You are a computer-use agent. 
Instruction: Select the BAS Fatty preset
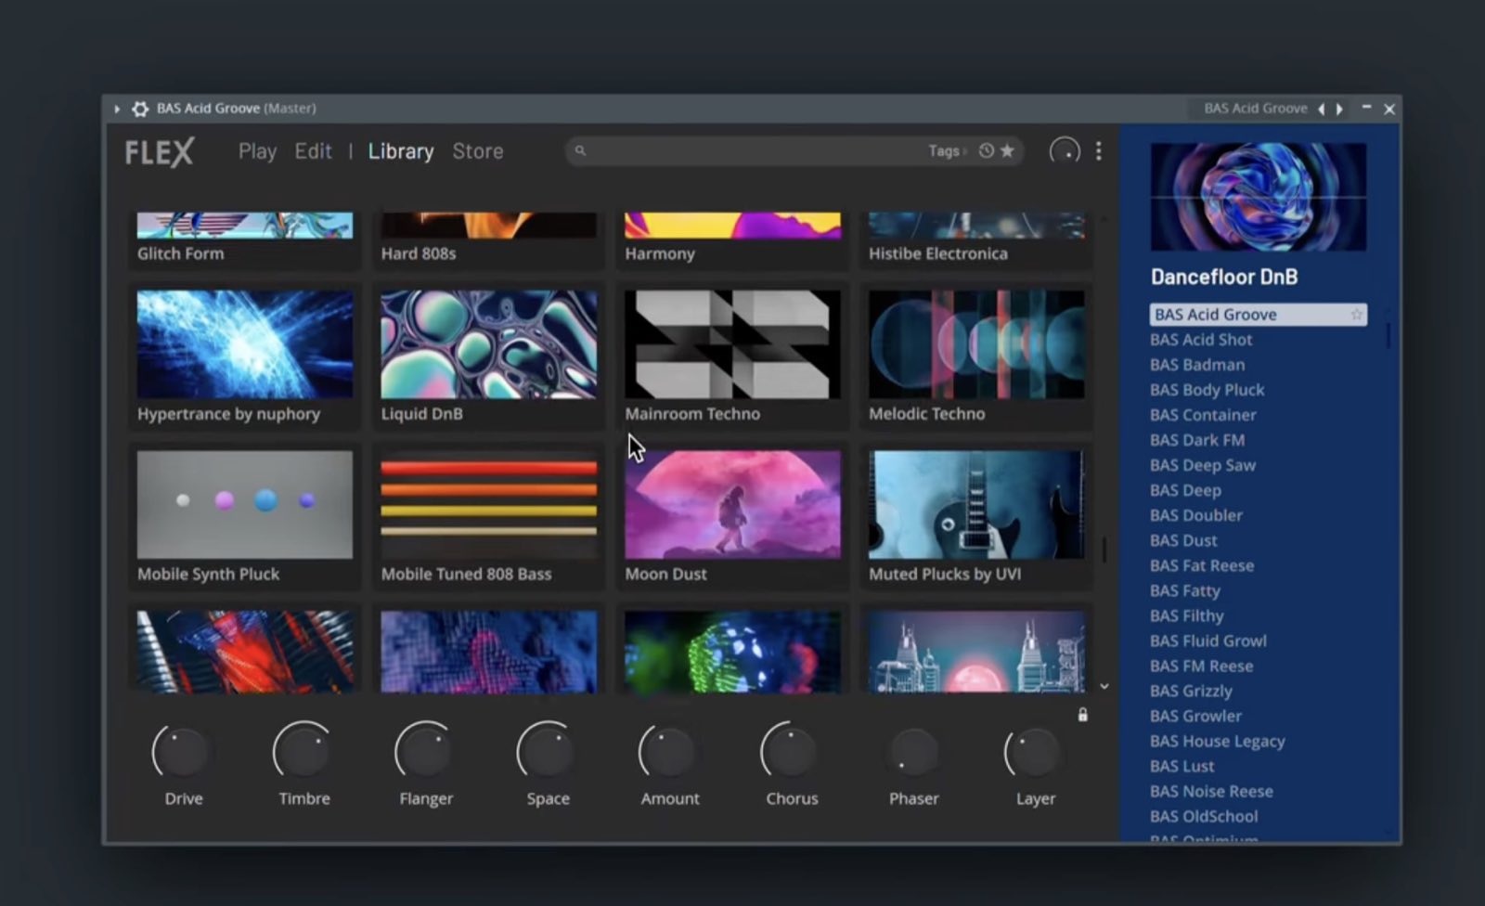pos(1185,590)
